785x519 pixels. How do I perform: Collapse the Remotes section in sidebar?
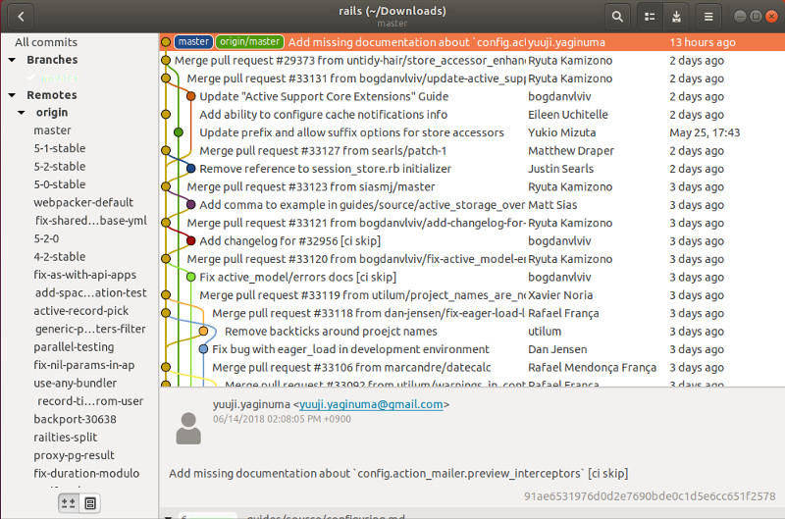pyautogui.click(x=13, y=95)
